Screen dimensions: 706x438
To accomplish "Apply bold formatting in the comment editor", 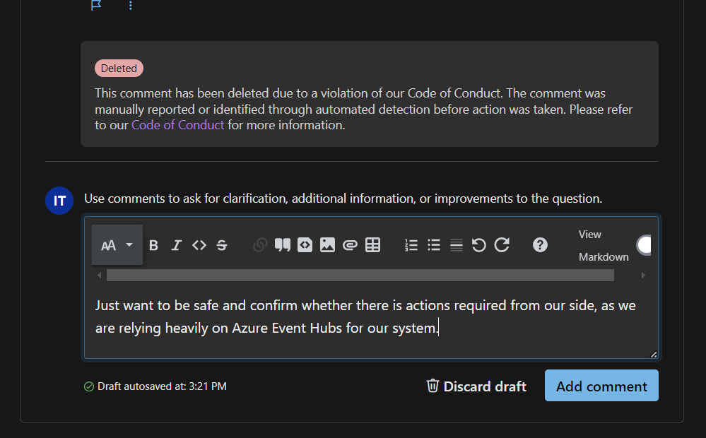I will 153,245.
